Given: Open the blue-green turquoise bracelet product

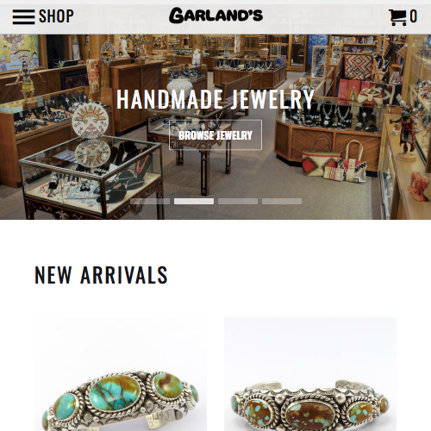Looking at the screenshot, I should 121,374.
